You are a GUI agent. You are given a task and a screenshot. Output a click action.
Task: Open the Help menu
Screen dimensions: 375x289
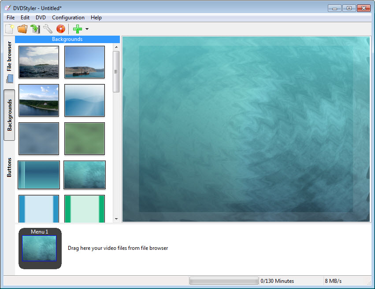(96, 18)
